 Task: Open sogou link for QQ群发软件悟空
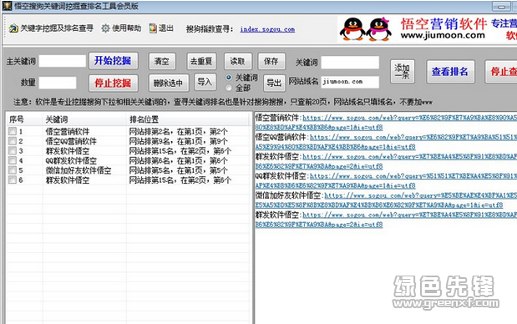tap(413, 176)
